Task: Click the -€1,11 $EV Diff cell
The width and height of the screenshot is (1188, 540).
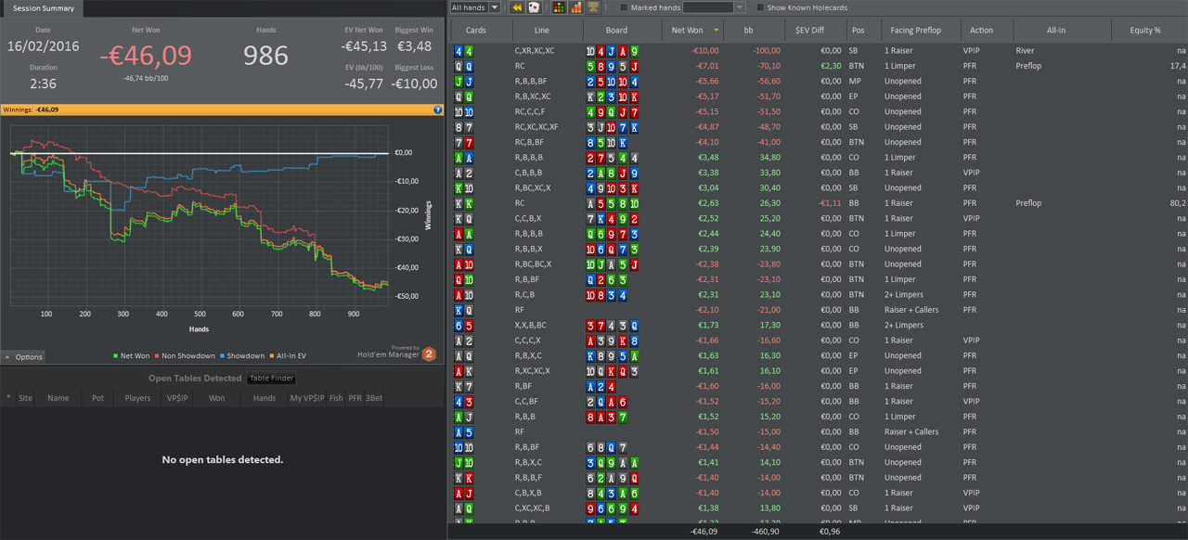Action: (x=829, y=202)
